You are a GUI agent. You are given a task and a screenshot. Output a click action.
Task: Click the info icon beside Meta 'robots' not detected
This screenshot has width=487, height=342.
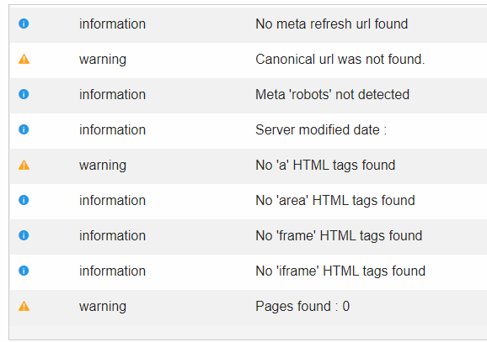point(24,94)
